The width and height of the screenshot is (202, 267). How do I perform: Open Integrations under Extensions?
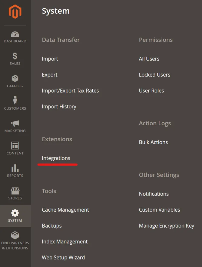click(56, 158)
